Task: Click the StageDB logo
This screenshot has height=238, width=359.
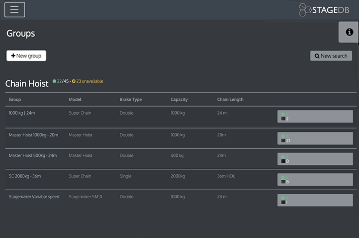Action: [x=324, y=10]
